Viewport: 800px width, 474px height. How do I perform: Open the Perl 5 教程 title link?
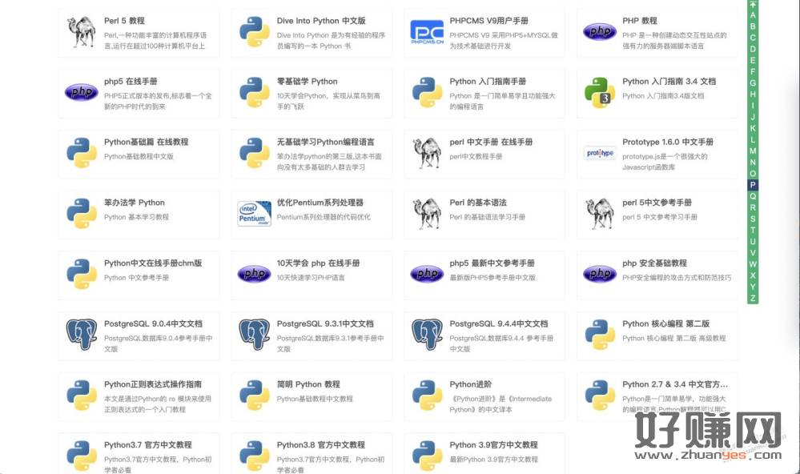pos(124,21)
